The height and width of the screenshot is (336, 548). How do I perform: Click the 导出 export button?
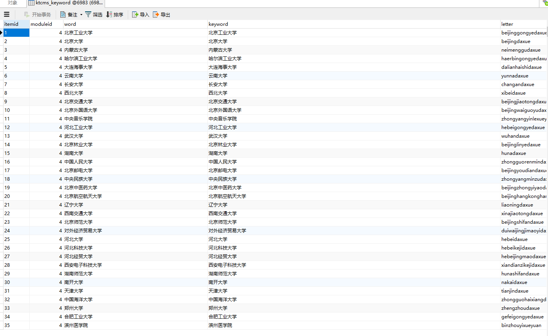tap(161, 14)
